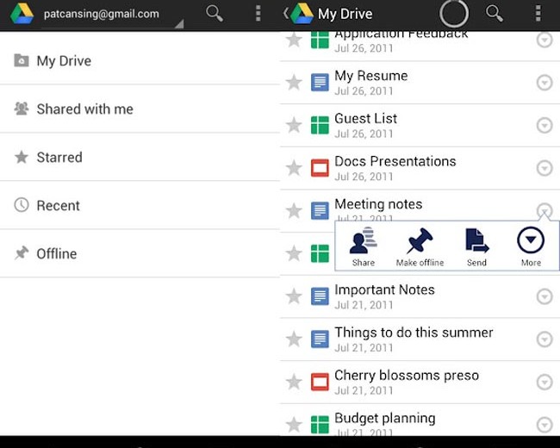Open the Starred section
This screenshot has height=448, width=560.
click(59, 158)
